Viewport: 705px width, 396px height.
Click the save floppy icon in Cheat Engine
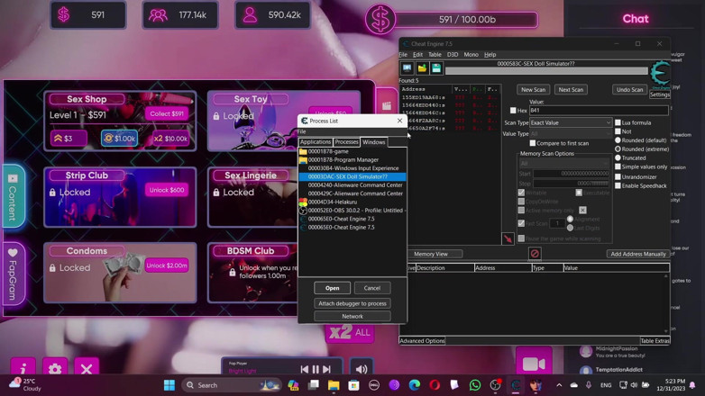coord(436,68)
